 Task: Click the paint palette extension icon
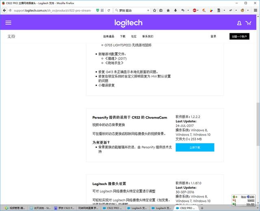[204, 11]
